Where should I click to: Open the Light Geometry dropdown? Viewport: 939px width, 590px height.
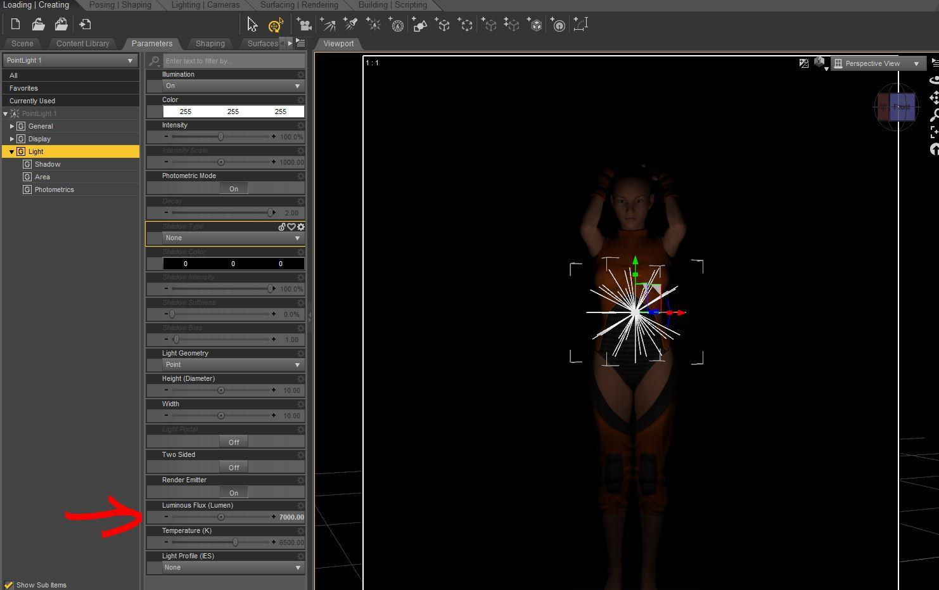(x=233, y=365)
